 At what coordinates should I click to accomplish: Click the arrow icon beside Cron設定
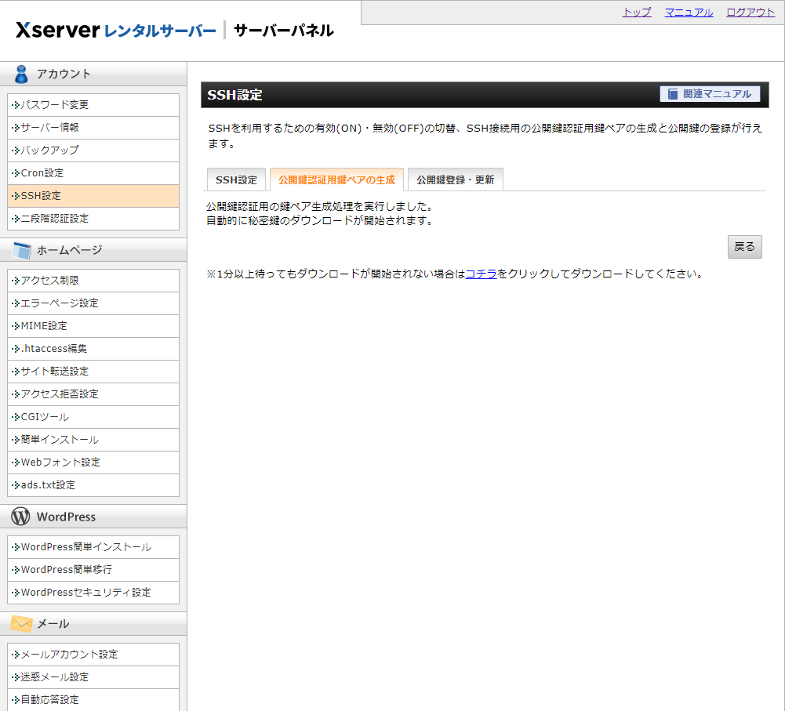pos(15,172)
